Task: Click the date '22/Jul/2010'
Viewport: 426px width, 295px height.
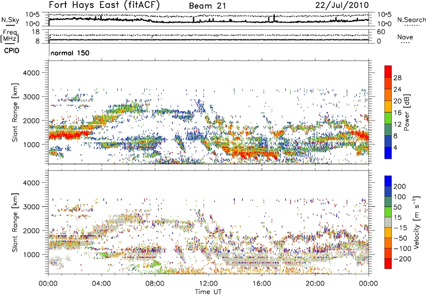Action: pos(342,5)
